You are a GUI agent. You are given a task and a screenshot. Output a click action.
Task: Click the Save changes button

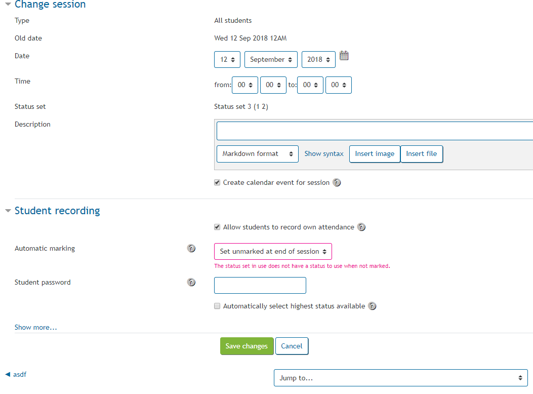pyautogui.click(x=247, y=346)
